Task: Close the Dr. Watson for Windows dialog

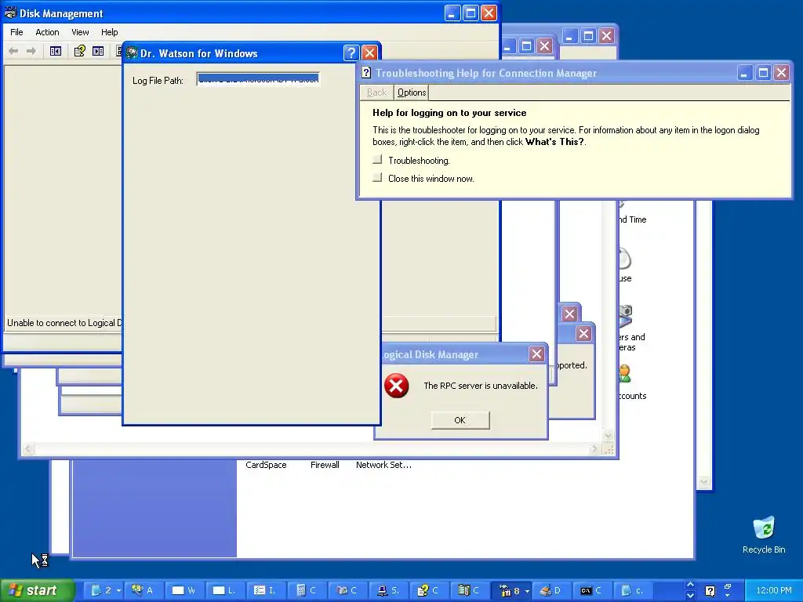Action: click(x=369, y=53)
